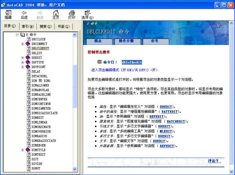Click the Print (打印) icon
This screenshot has height=175, width=235.
pyautogui.click(x=72, y=13)
